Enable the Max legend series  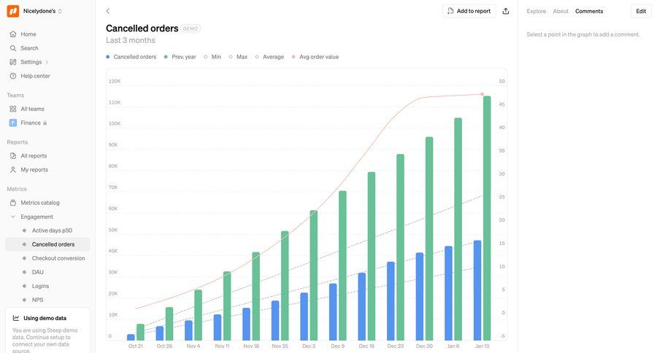(238, 57)
